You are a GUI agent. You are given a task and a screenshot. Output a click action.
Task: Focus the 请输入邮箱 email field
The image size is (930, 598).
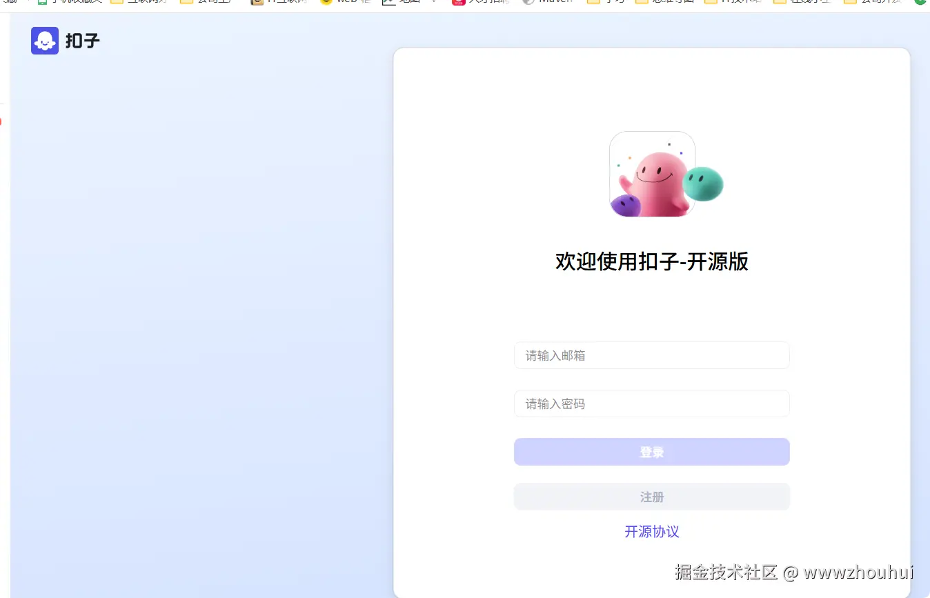(x=651, y=355)
